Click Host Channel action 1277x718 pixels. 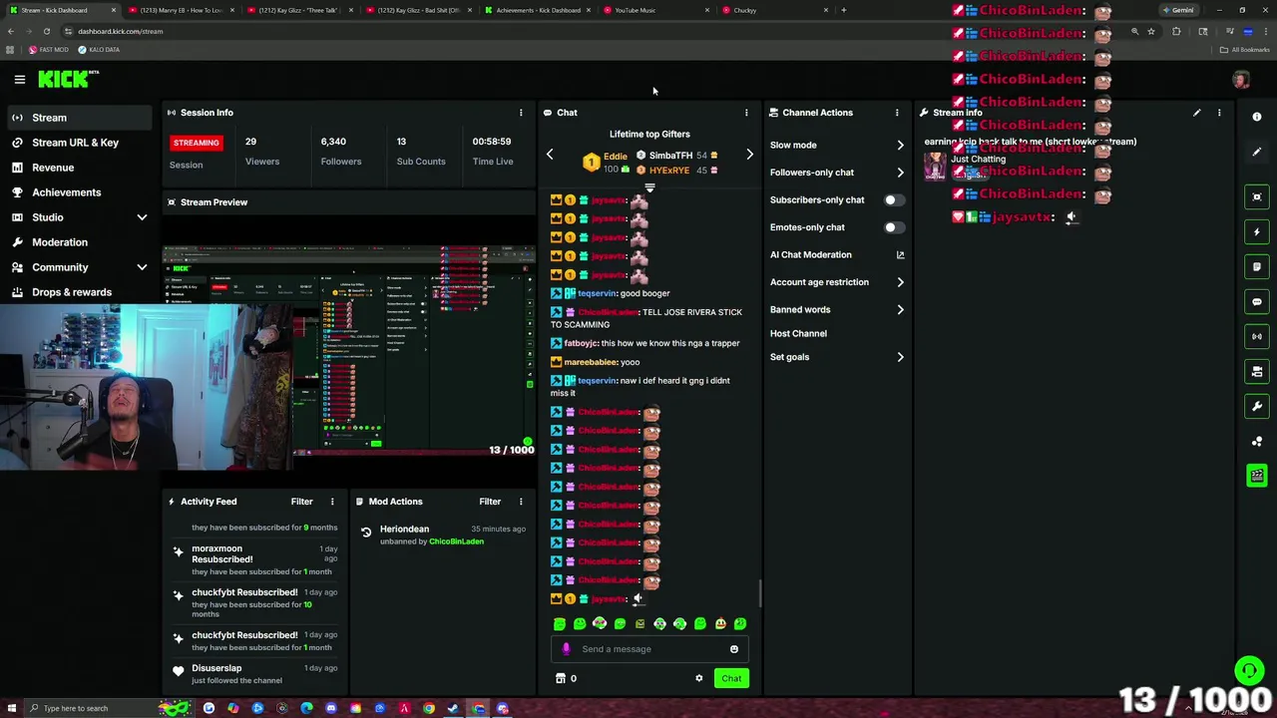[798, 333]
